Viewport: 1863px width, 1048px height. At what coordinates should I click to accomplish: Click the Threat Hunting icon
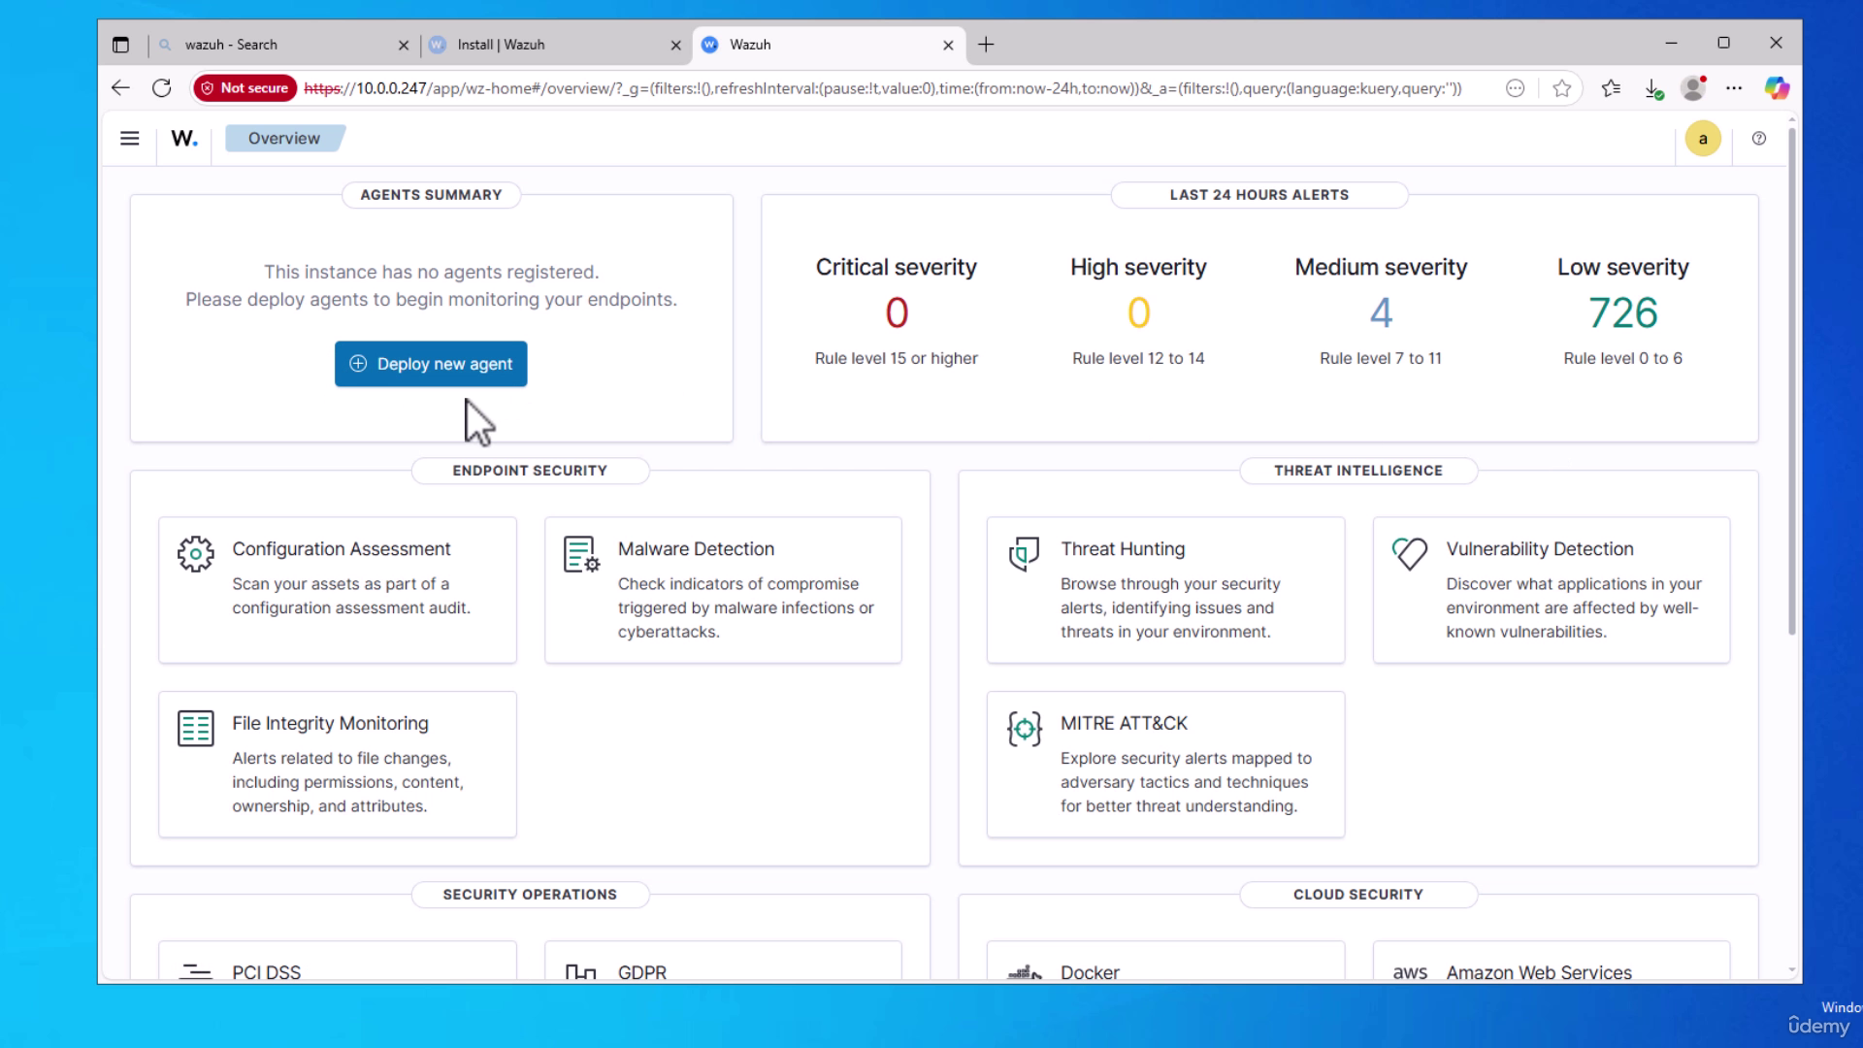[x=1024, y=554]
